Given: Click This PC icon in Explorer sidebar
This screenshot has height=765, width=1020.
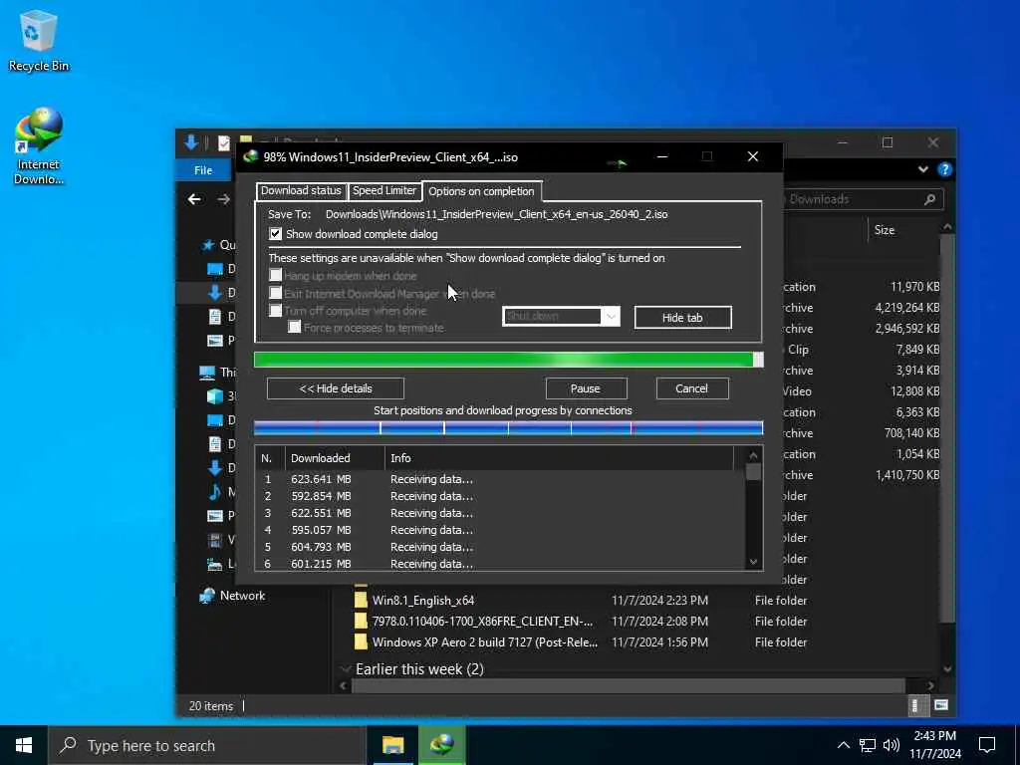Looking at the screenshot, I should [207, 373].
